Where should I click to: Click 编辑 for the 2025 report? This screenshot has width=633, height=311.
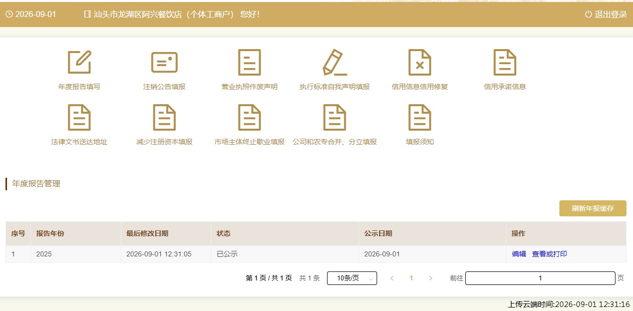point(519,254)
